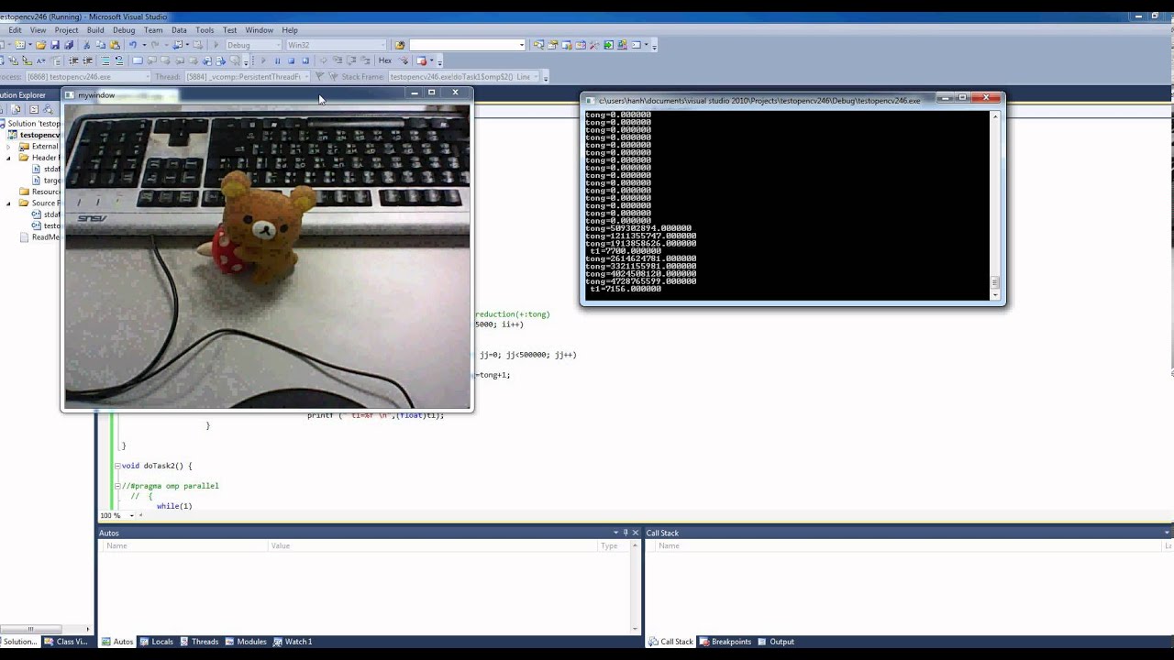Screen dimensions: 1174x660
Task: Collapse the Source Files tree node
Action: coord(9,203)
